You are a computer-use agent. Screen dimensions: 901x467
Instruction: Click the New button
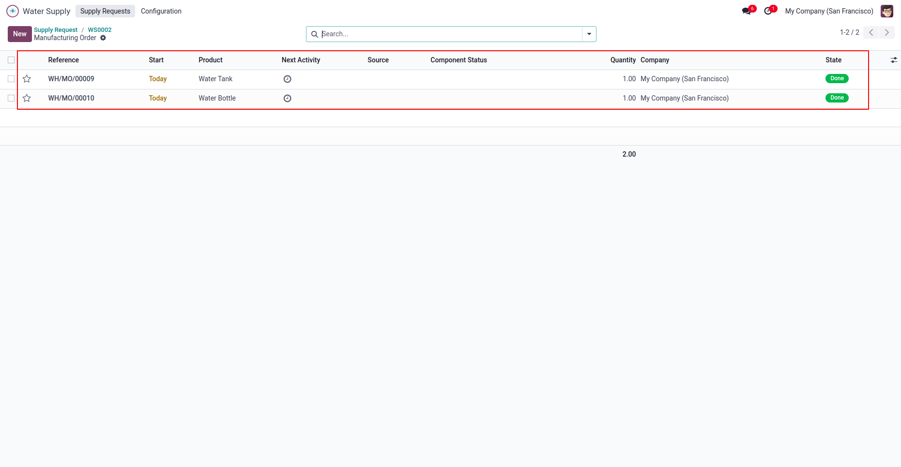pyautogui.click(x=20, y=34)
